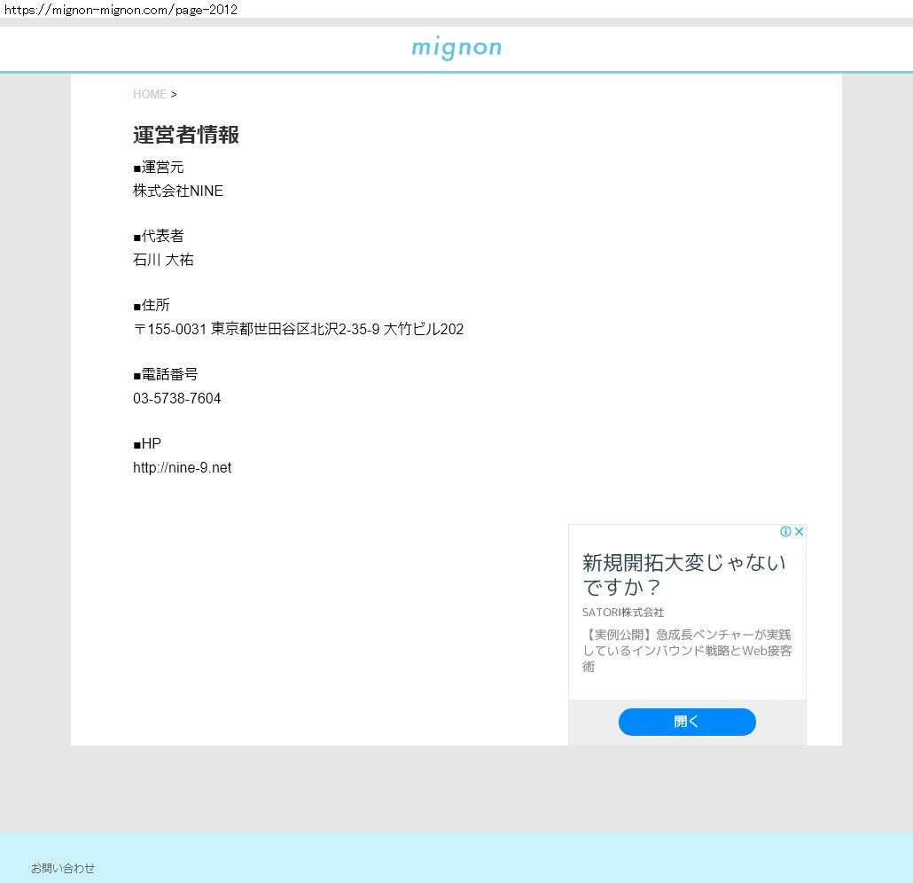Click the address line starting with 〒155-0031

298,329
